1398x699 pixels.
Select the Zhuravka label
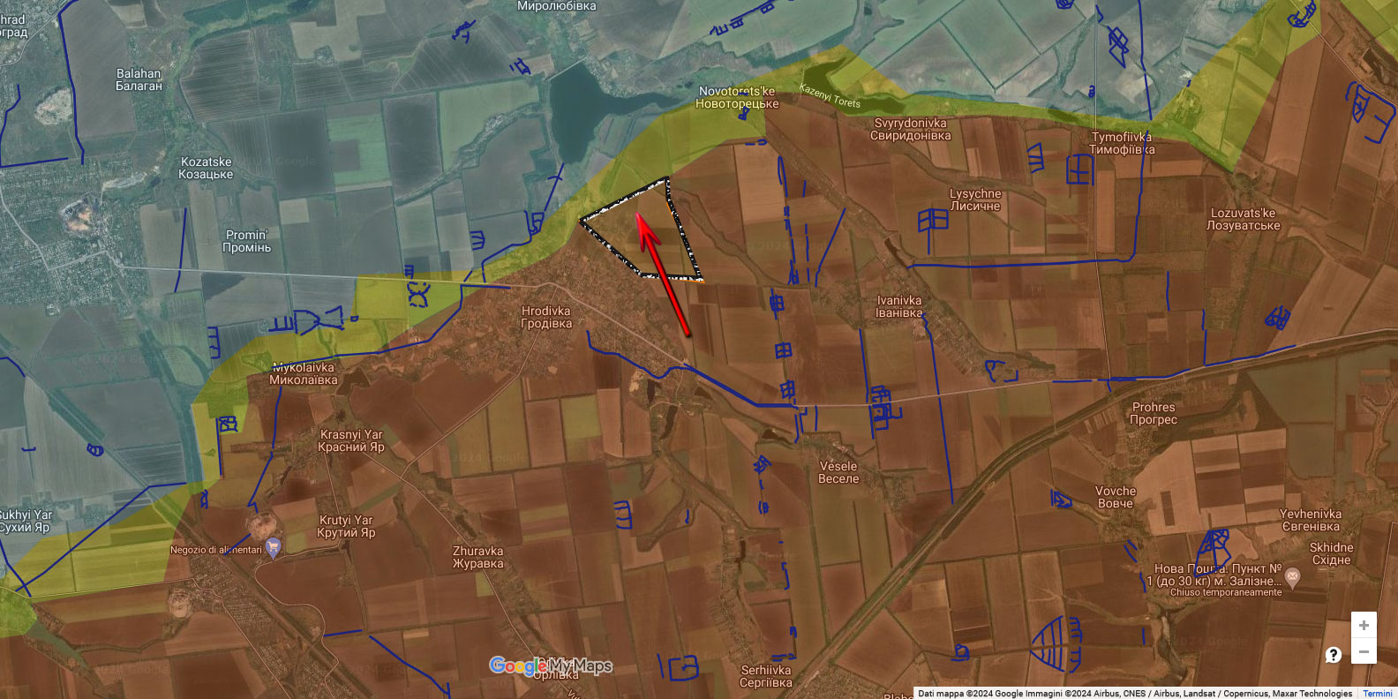point(477,557)
